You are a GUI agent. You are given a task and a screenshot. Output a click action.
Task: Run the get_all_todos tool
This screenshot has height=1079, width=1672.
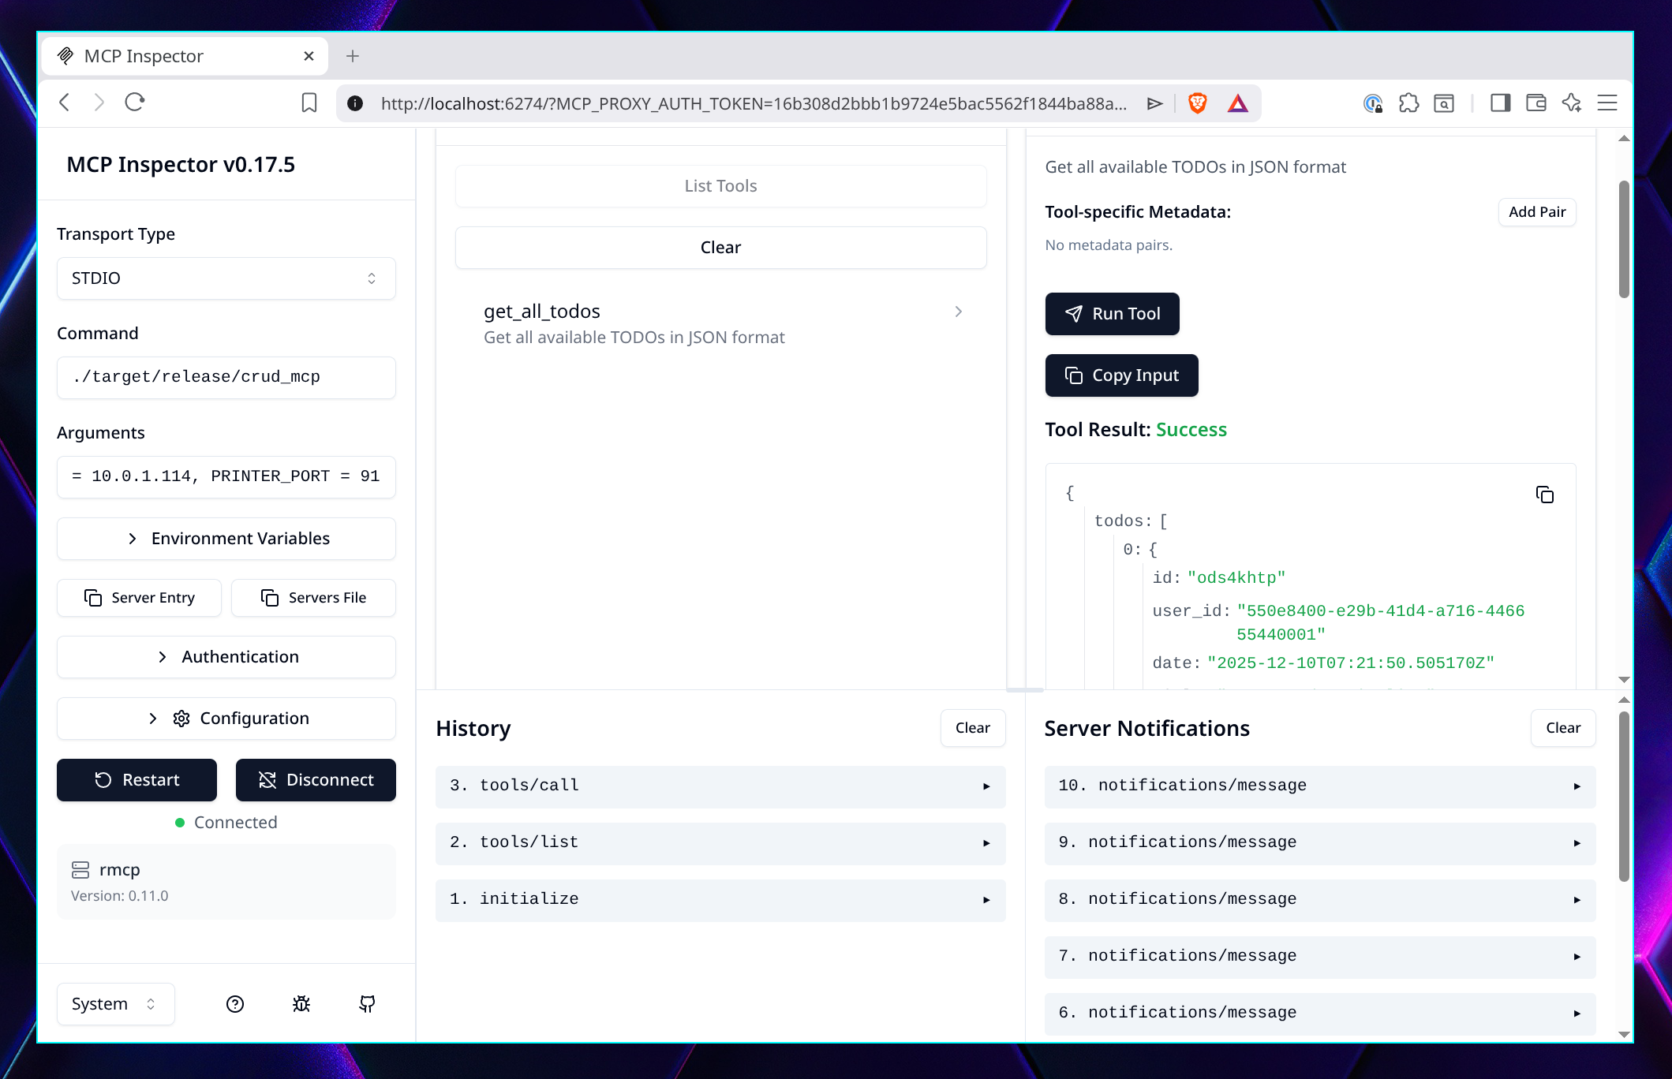(1112, 313)
